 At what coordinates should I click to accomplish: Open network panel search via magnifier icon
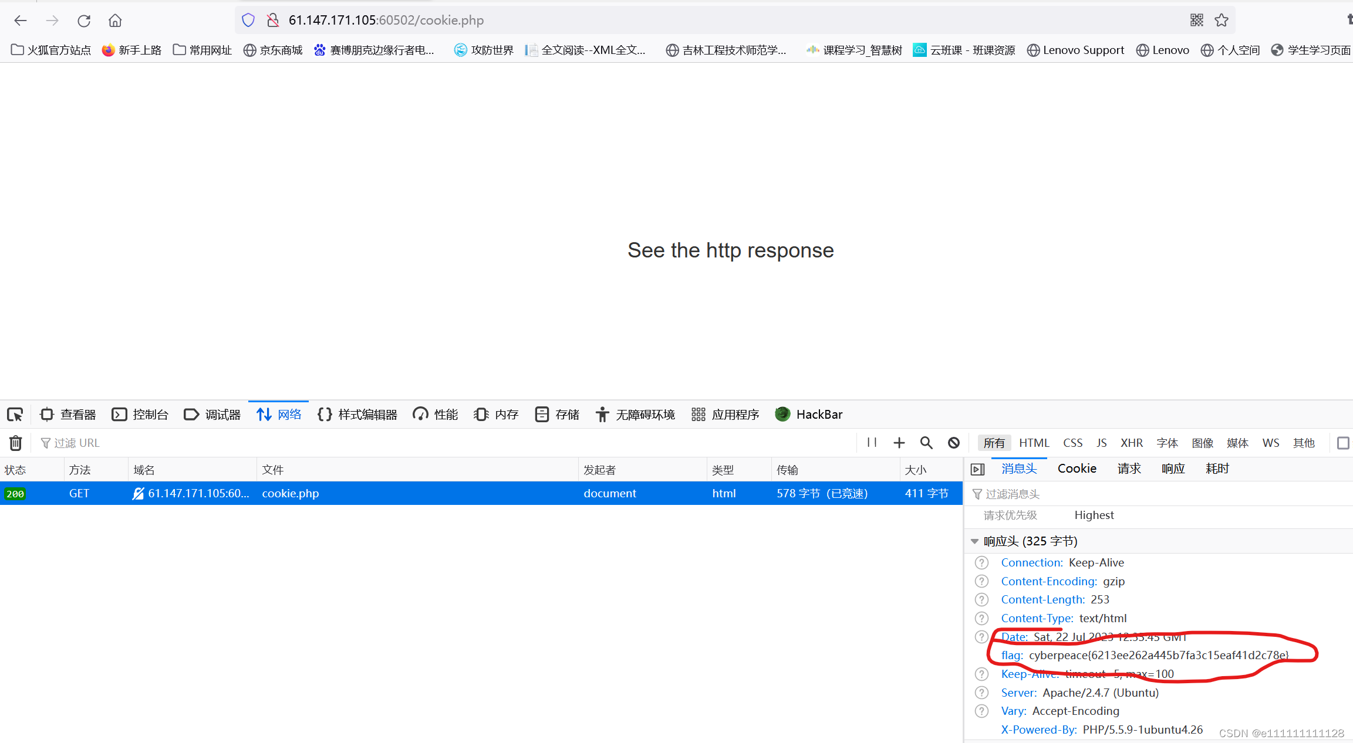pos(926,443)
